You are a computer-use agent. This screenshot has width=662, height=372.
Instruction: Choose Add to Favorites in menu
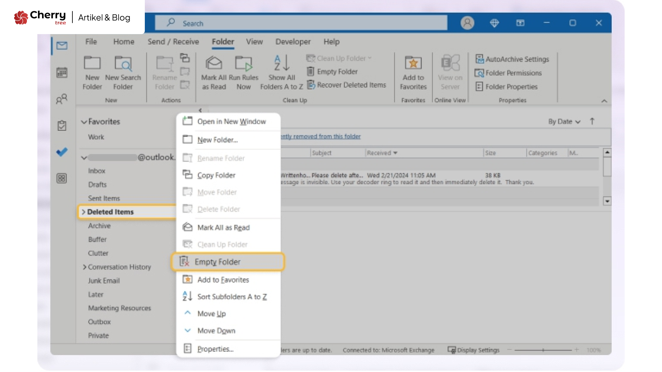pyautogui.click(x=228, y=280)
